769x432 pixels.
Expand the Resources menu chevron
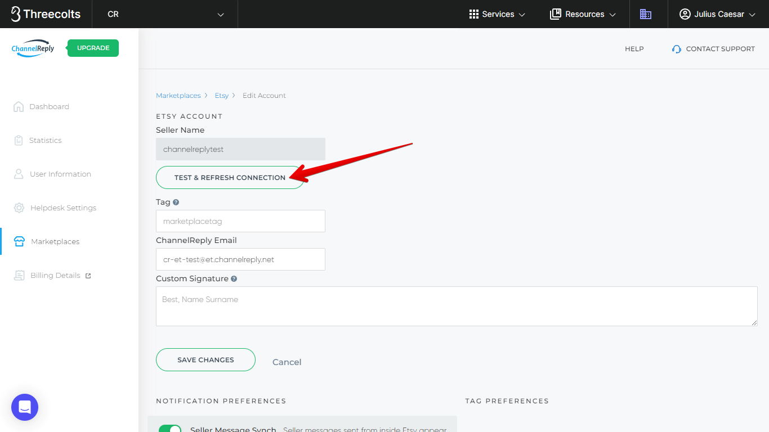tap(612, 15)
